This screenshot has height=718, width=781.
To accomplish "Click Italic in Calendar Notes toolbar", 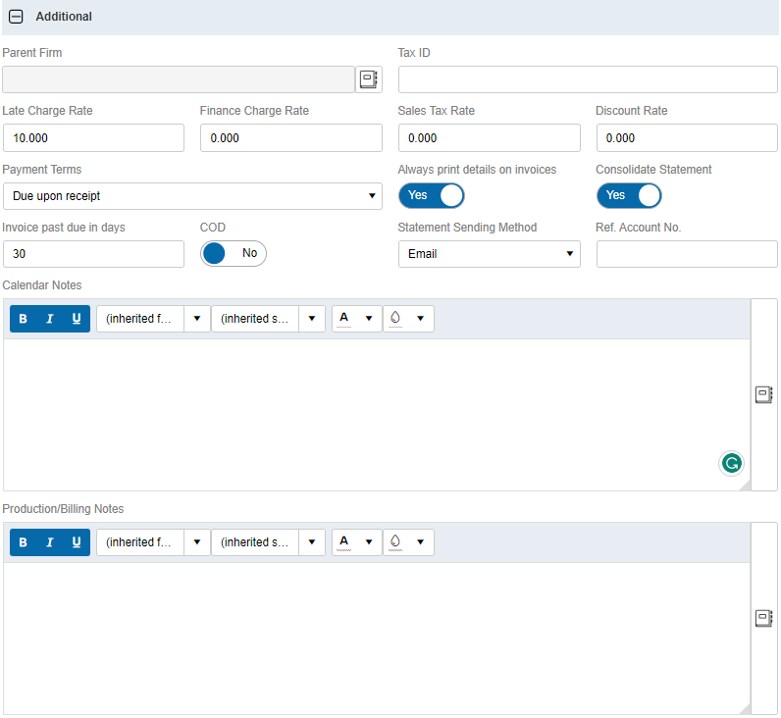I will tap(50, 319).
